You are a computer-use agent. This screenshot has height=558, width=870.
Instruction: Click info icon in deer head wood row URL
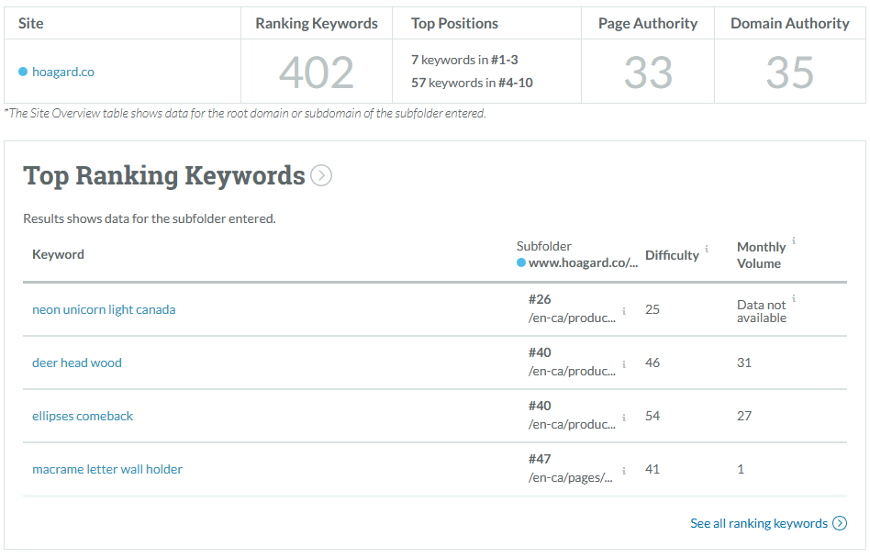pyautogui.click(x=624, y=364)
